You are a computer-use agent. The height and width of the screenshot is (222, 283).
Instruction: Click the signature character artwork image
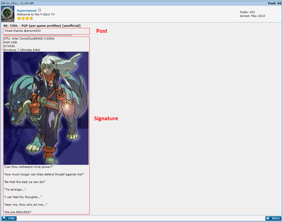tap(46, 108)
